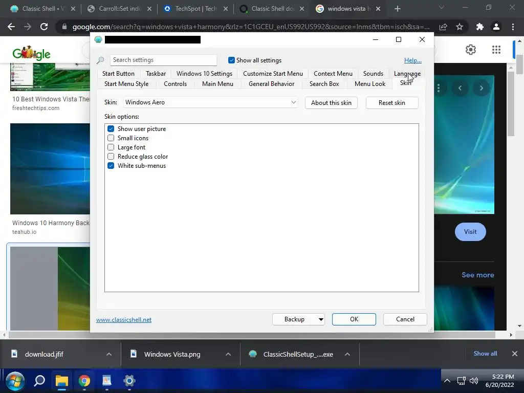Open the Paint app taskbar icon

coord(106,381)
